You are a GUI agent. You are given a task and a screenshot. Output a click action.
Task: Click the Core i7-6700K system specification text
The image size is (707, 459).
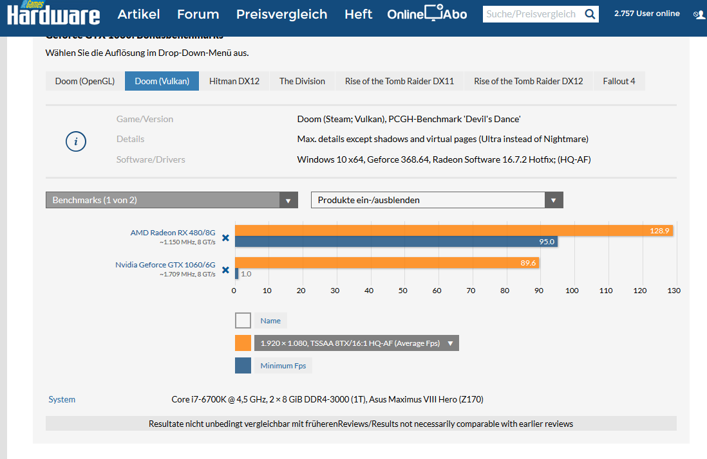pos(327,399)
